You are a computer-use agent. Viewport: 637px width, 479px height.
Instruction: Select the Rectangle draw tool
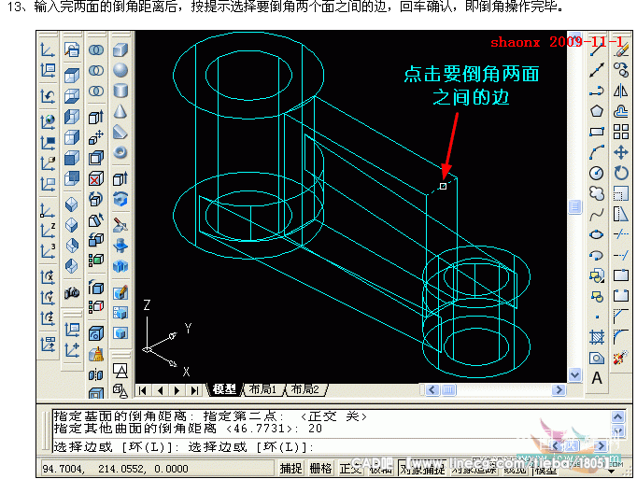click(597, 132)
